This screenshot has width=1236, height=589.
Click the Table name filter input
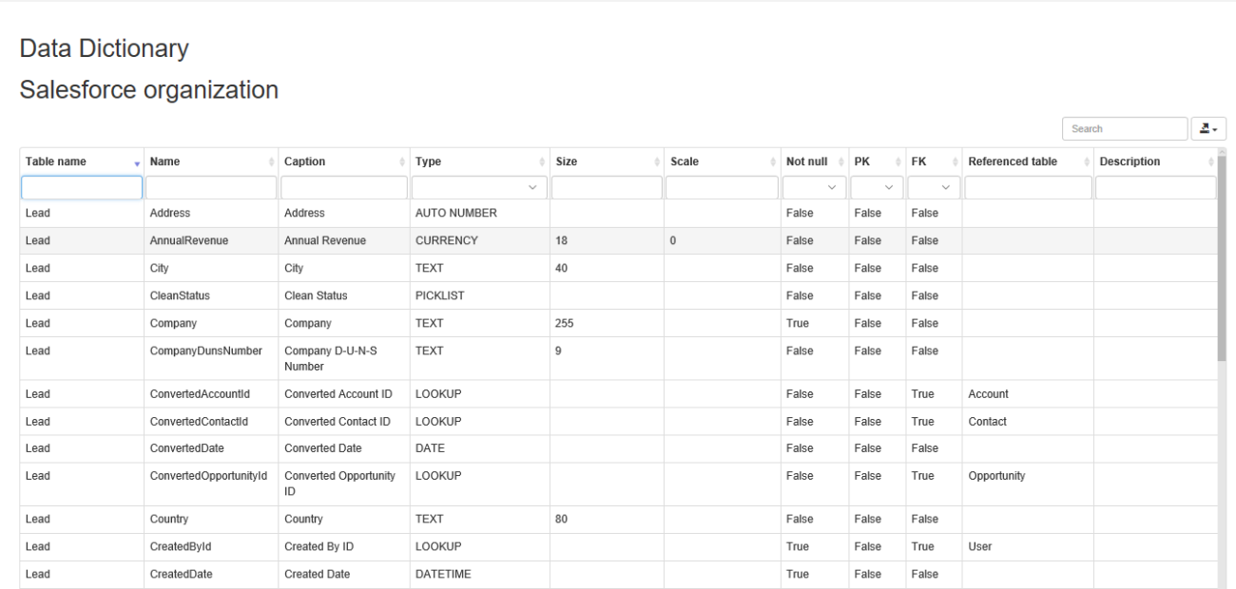82,188
